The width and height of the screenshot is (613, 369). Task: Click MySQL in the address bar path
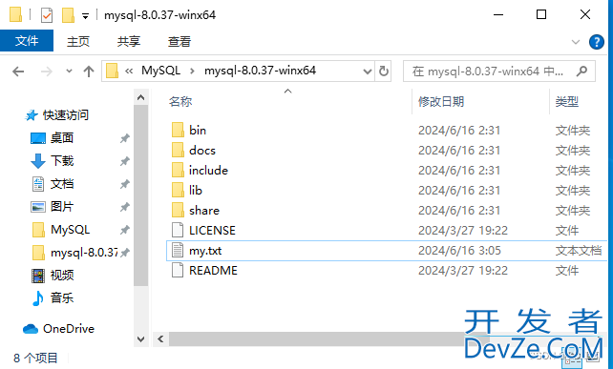click(x=160, y=71)
